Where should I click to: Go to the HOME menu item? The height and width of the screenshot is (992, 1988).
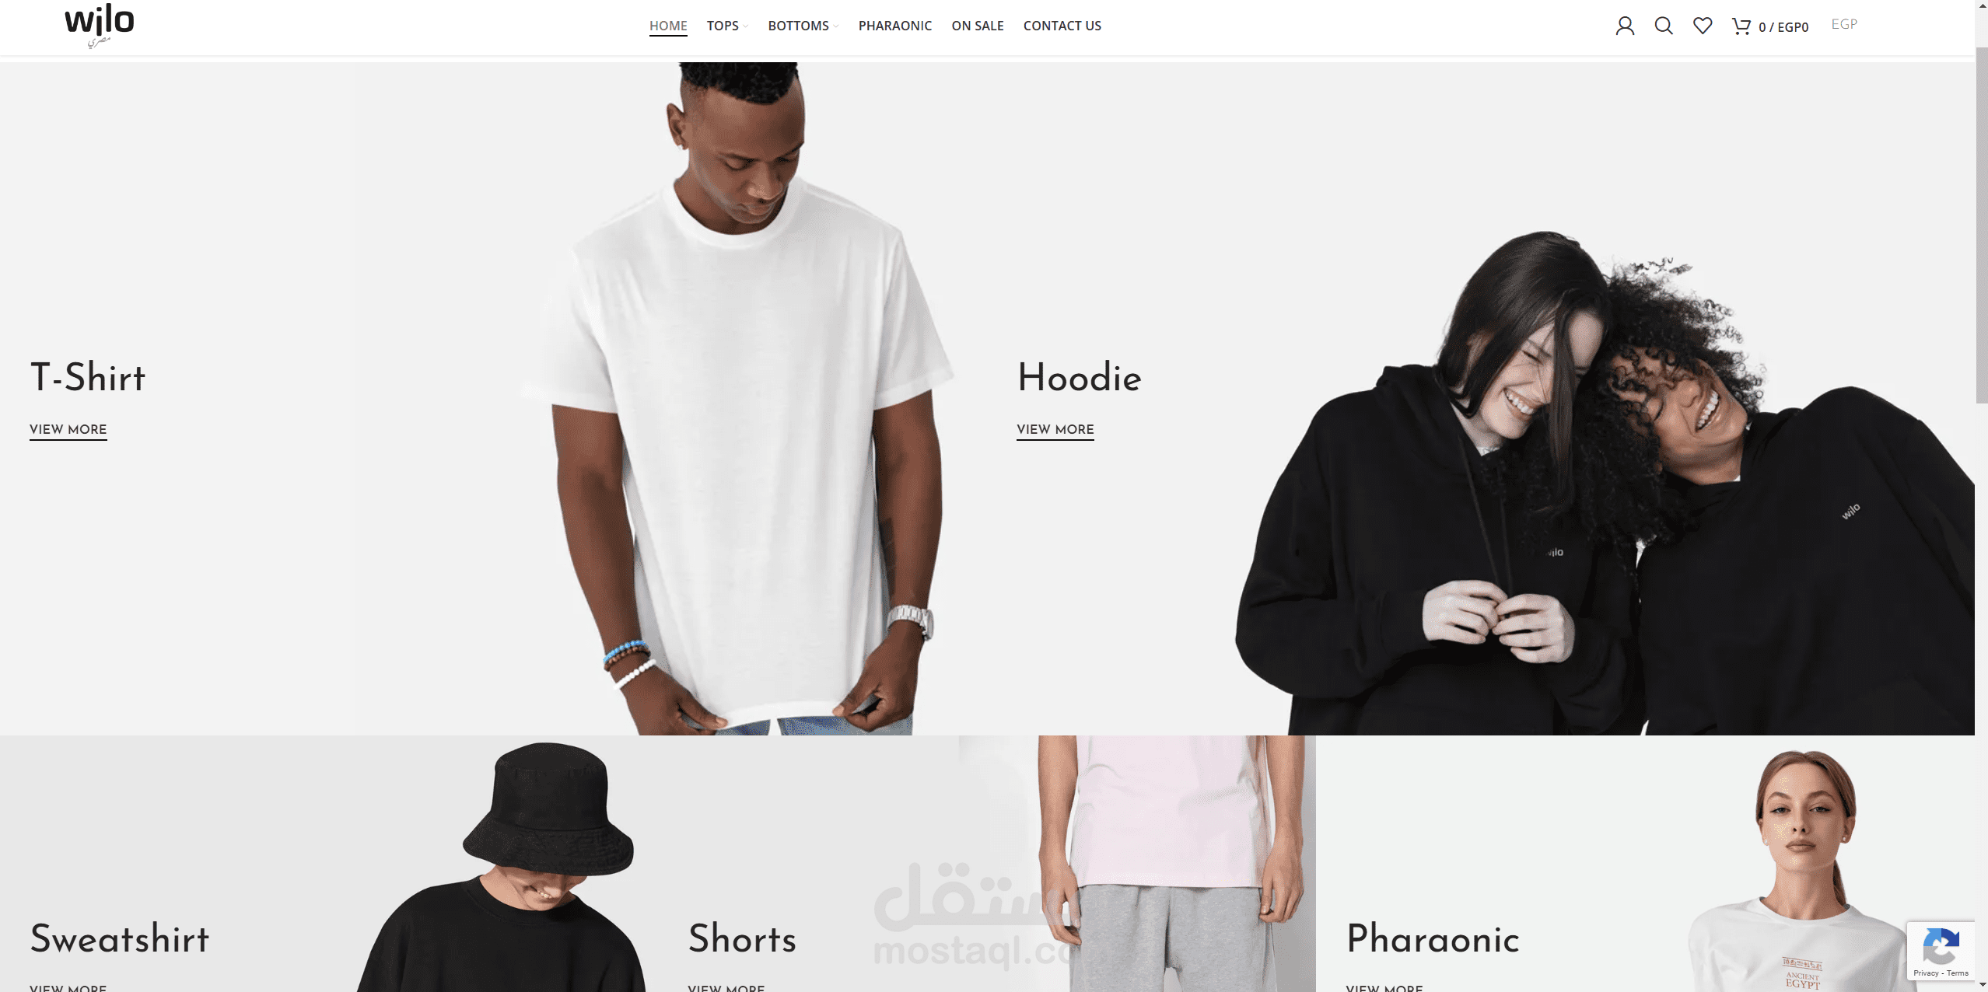(x=668, y=26)
